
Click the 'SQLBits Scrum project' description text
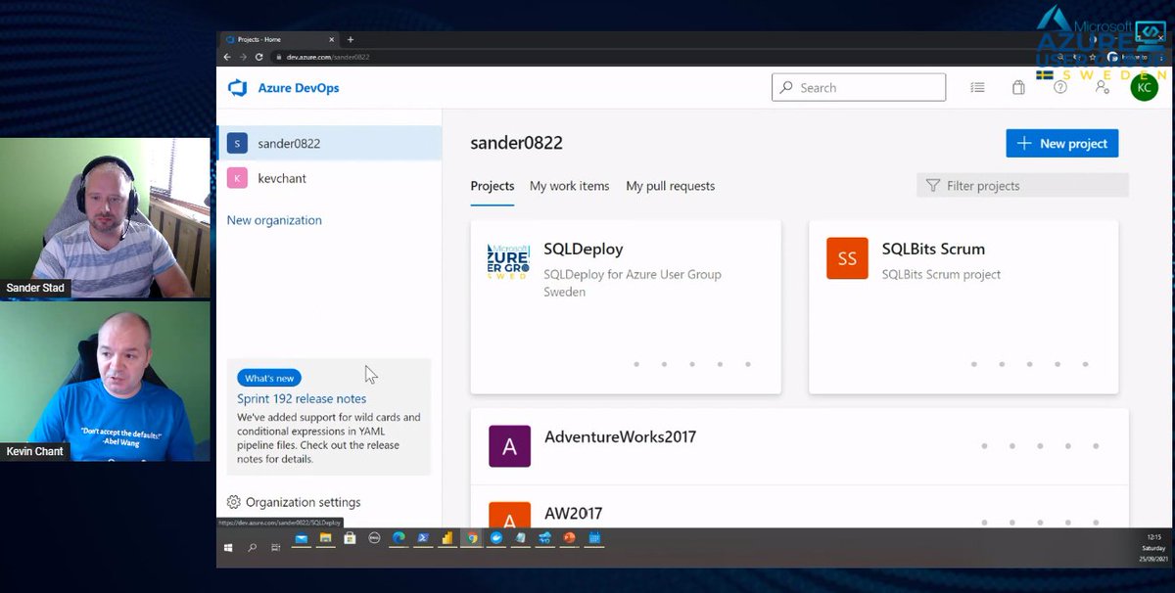941,274
